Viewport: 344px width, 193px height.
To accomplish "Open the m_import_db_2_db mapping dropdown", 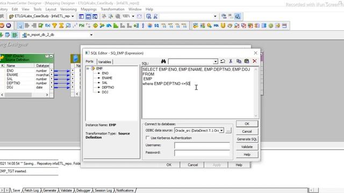I will (x=91, y=35).
